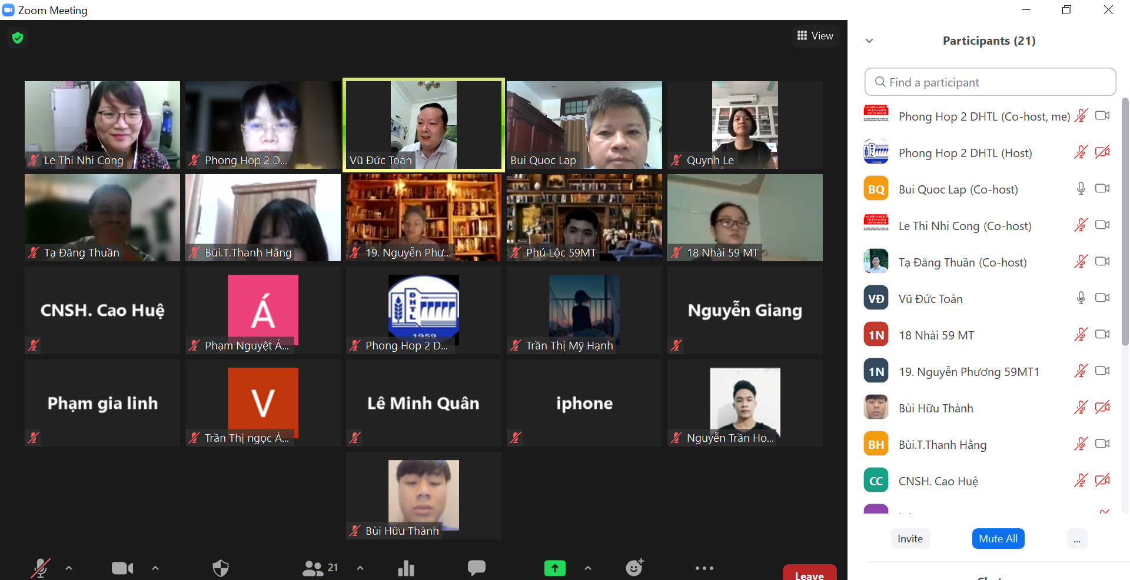Click the green Share Screen icon
1130x580 pixels.
(x=554, y=568)
